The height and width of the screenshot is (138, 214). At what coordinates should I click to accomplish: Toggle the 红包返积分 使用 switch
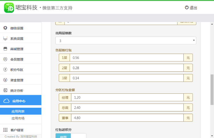(71, 136)
